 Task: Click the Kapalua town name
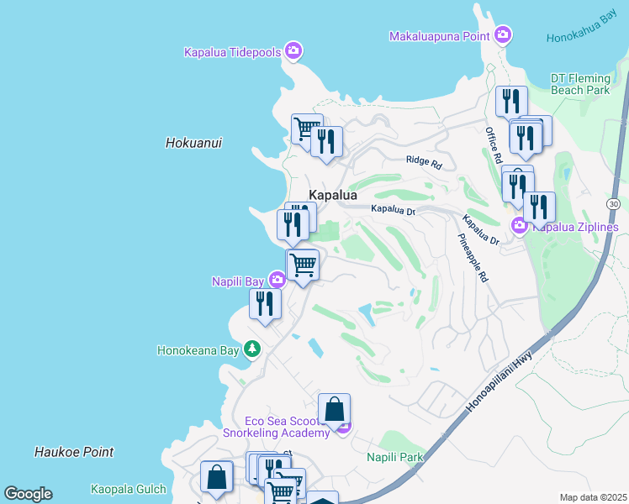(333, 195)
